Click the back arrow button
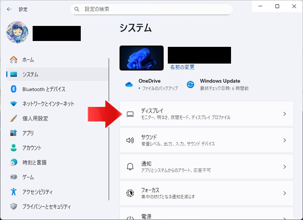 (9, 9)
